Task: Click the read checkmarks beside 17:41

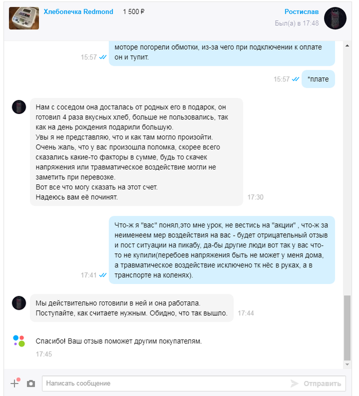Action: tap(103, 275)
